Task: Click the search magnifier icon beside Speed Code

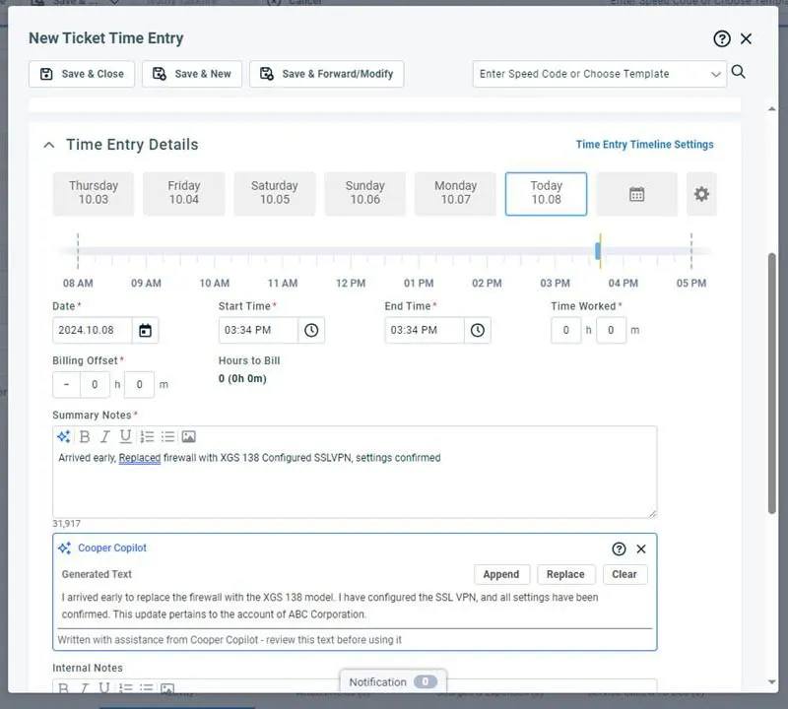Action: click(x=739, y=72)
